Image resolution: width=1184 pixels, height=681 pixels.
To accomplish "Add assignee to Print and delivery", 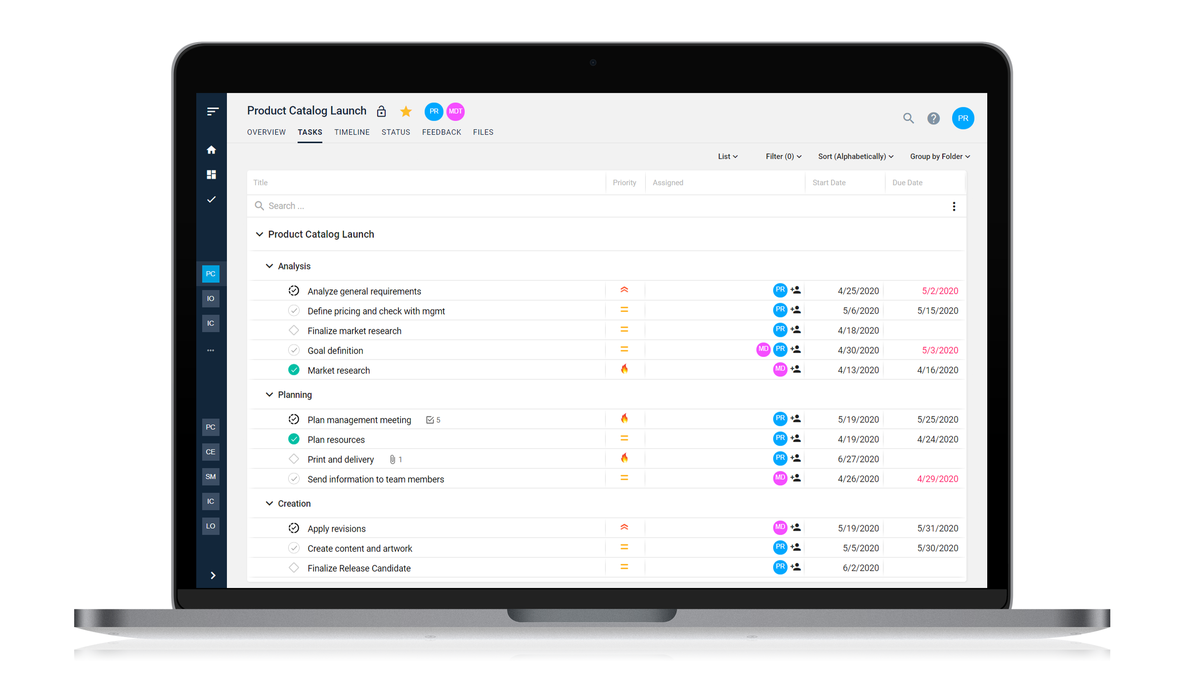I will click(x=795, y=458).
